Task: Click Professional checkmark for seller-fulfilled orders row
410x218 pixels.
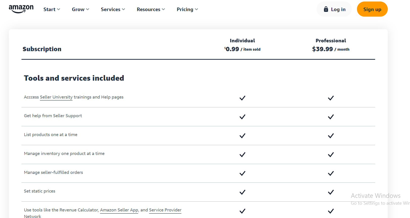Action: pos(331,173)
